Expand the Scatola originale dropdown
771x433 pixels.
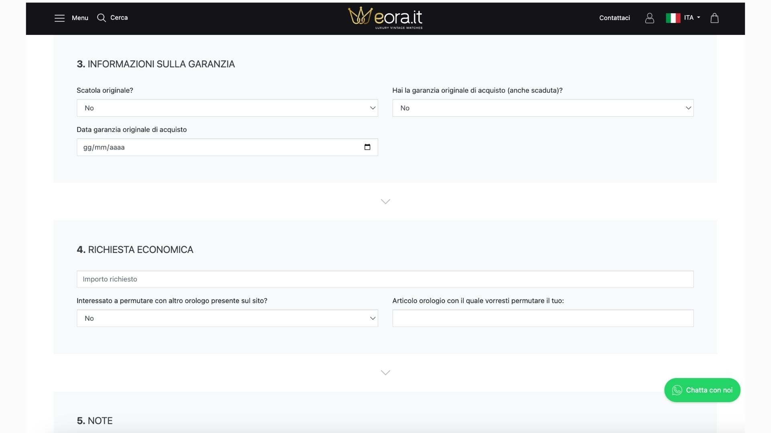pyautogui.click(x=227, y=108)
